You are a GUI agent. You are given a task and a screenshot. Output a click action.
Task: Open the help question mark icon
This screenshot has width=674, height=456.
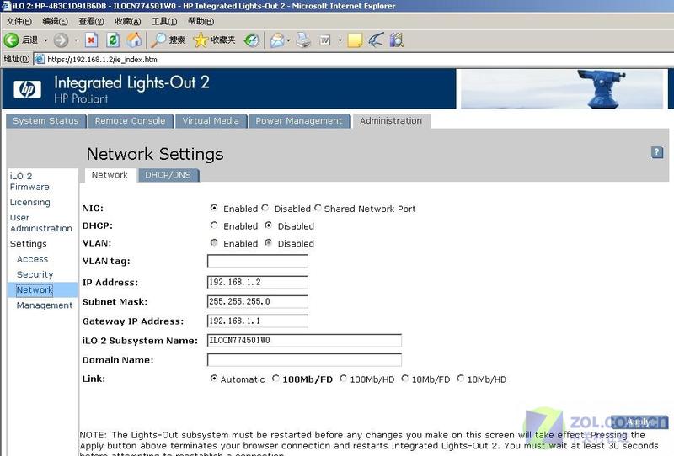point(657,152)
